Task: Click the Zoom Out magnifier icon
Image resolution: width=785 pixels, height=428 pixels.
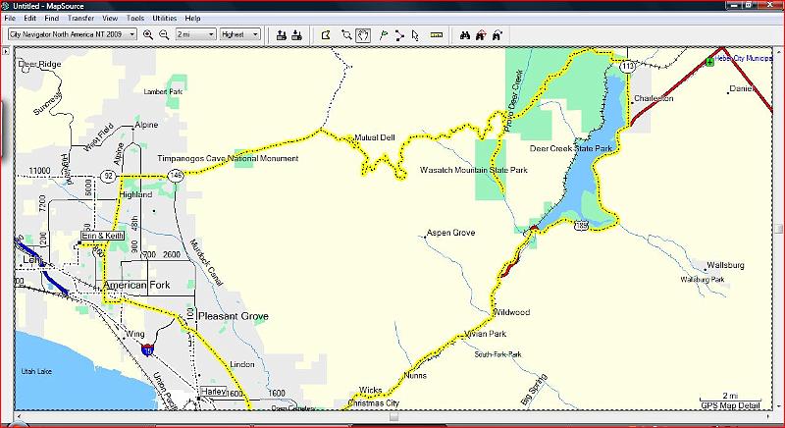Action: (x=164, y=35)
